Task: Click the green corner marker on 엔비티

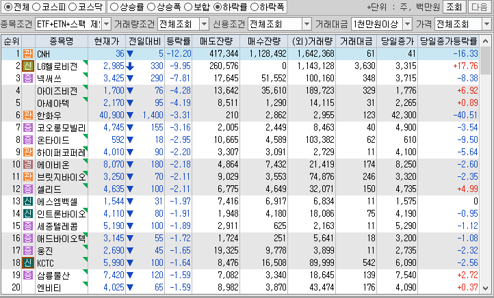Action: click(x=85, y=284)
